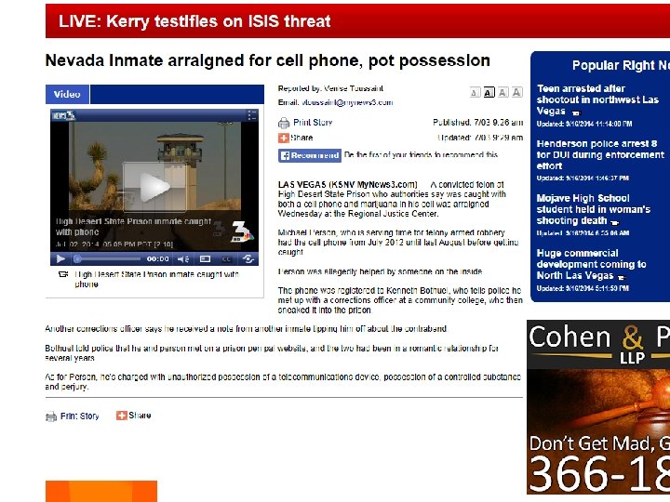Screen dimensions: 670x502
Task: Click the Updated 7/03 9:29 am timestamp
Action: (x=480, y=138)
